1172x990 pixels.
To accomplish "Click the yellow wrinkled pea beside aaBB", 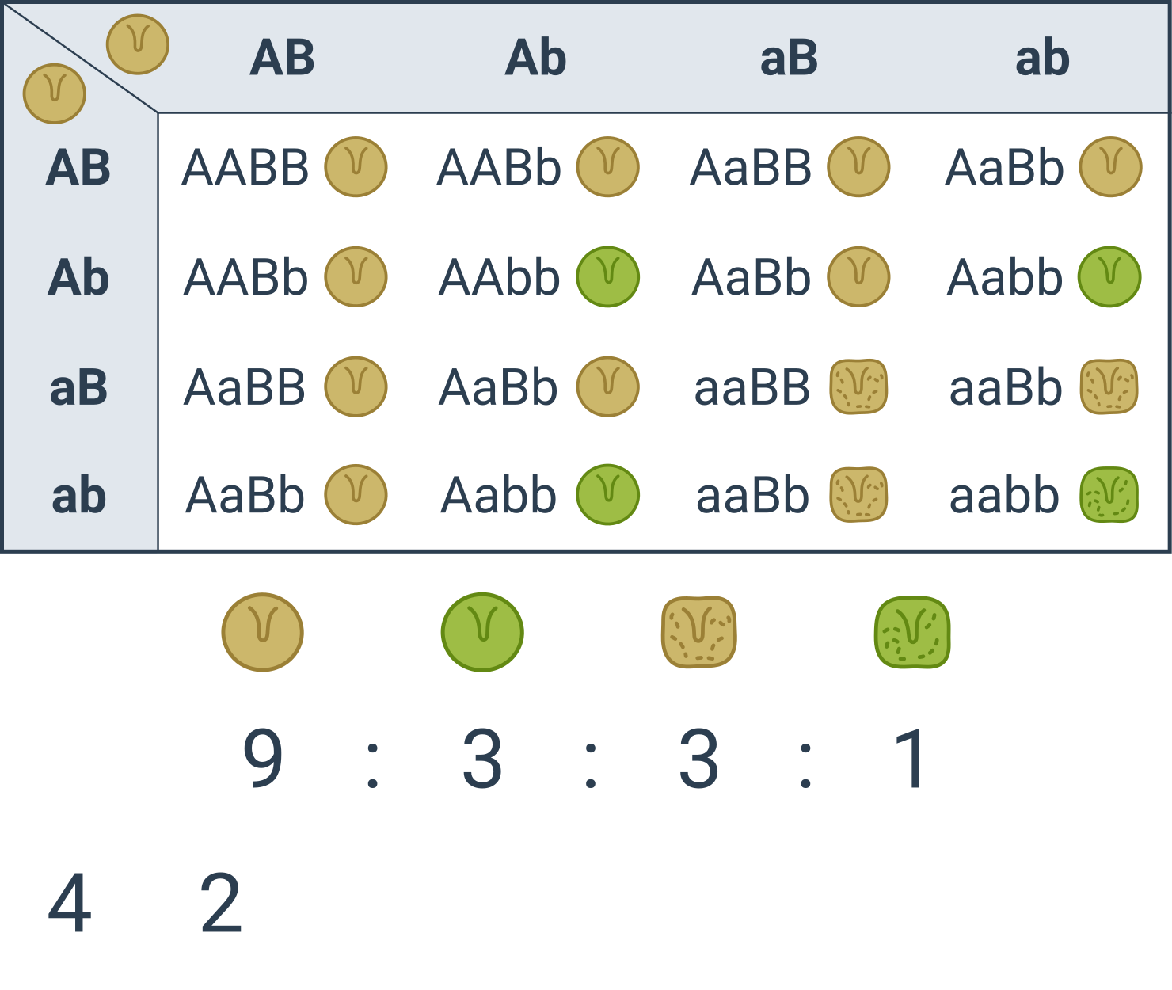I will [858, 387].
